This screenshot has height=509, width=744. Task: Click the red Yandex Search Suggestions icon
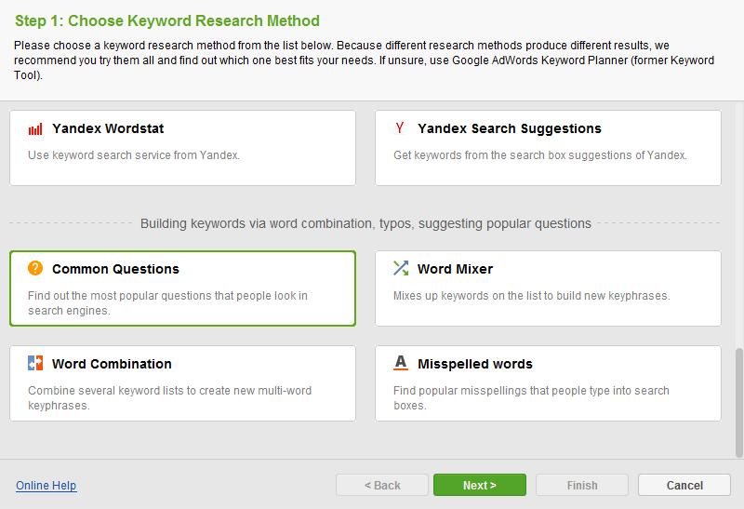pyautogui.click(x=400, y=128)
